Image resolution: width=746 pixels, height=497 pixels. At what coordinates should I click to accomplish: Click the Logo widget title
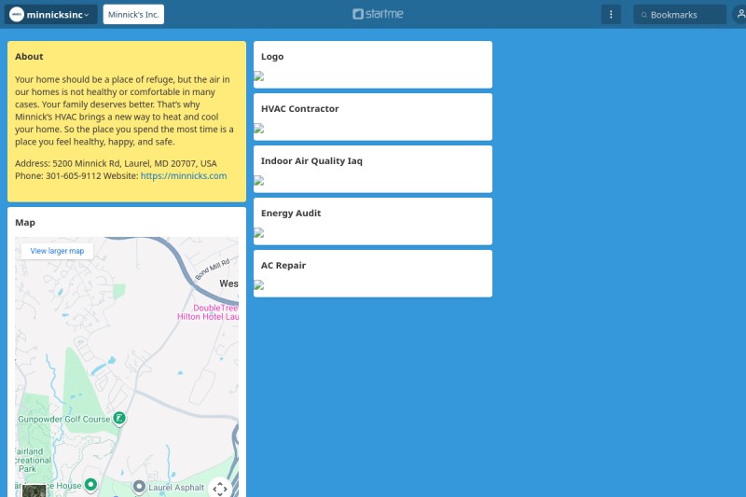pyautogui.click(x=272, y=56)
